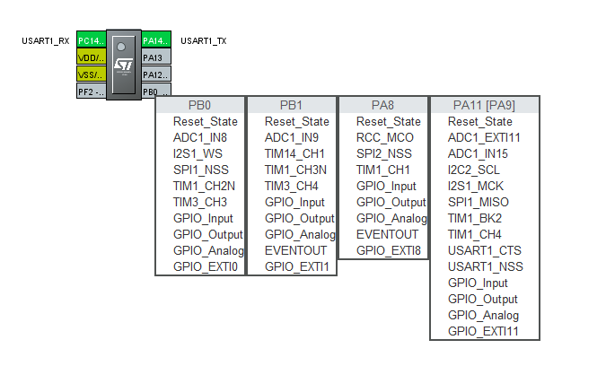Click the VSS ground pin

[92, 74]
